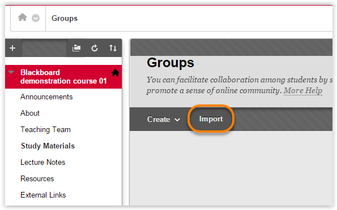Screen dimensions: 337x210
Task: Click the Import button
Action: click(211, 119)
